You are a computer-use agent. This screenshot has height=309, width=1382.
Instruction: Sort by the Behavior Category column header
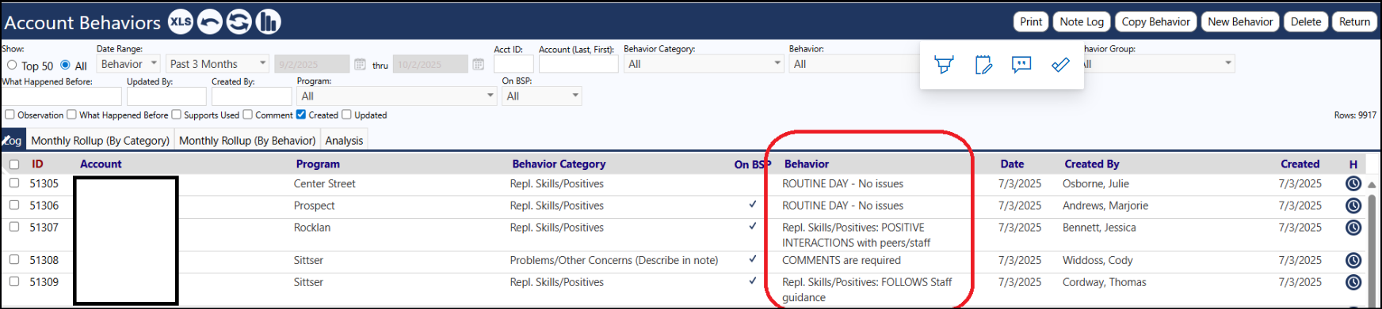559,164
